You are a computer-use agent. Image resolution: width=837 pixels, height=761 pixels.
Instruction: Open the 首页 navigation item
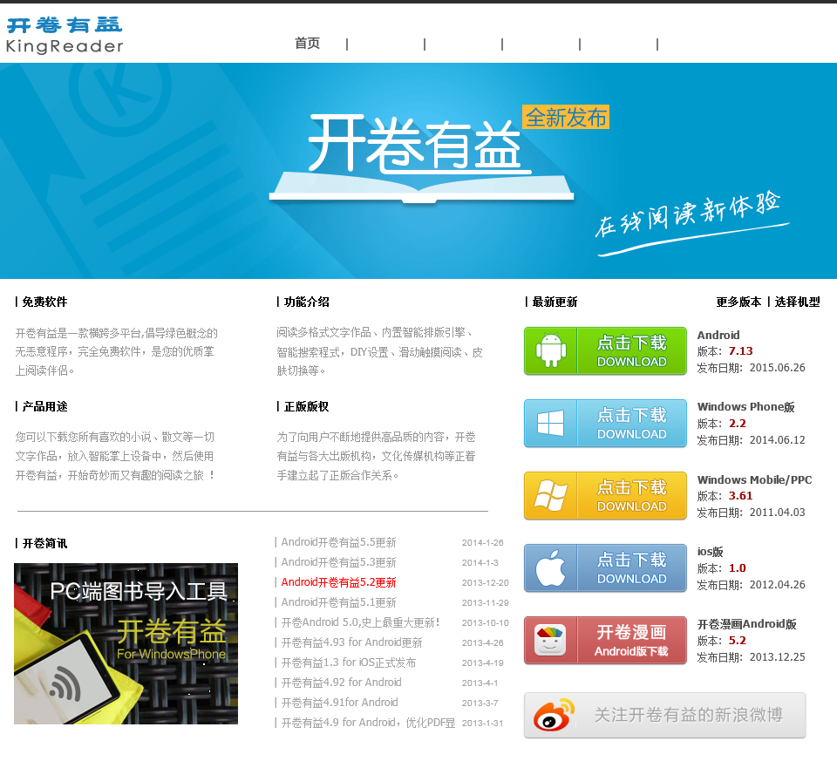pos(308,44)
